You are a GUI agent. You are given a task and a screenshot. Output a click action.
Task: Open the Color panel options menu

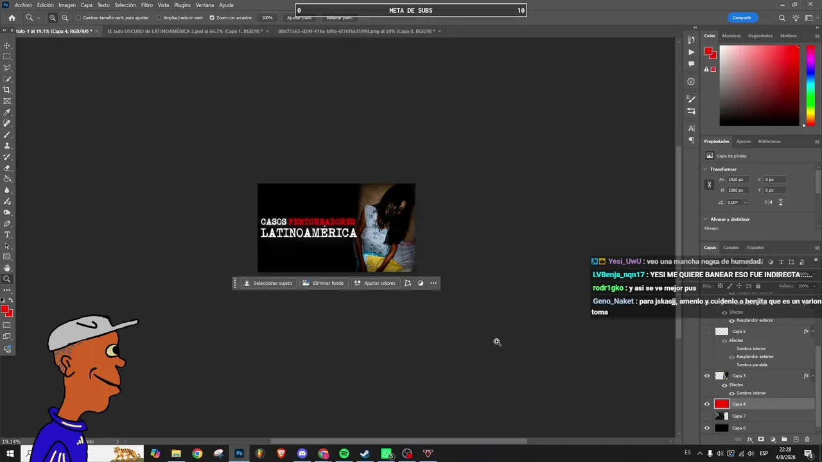(817, 36)
